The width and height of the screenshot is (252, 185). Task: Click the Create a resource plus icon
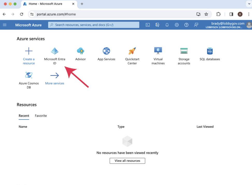[x=29, y=51]
